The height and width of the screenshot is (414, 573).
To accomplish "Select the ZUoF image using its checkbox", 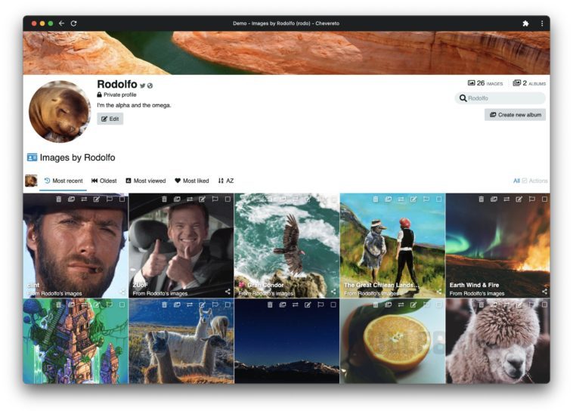I will click(228, 199).
